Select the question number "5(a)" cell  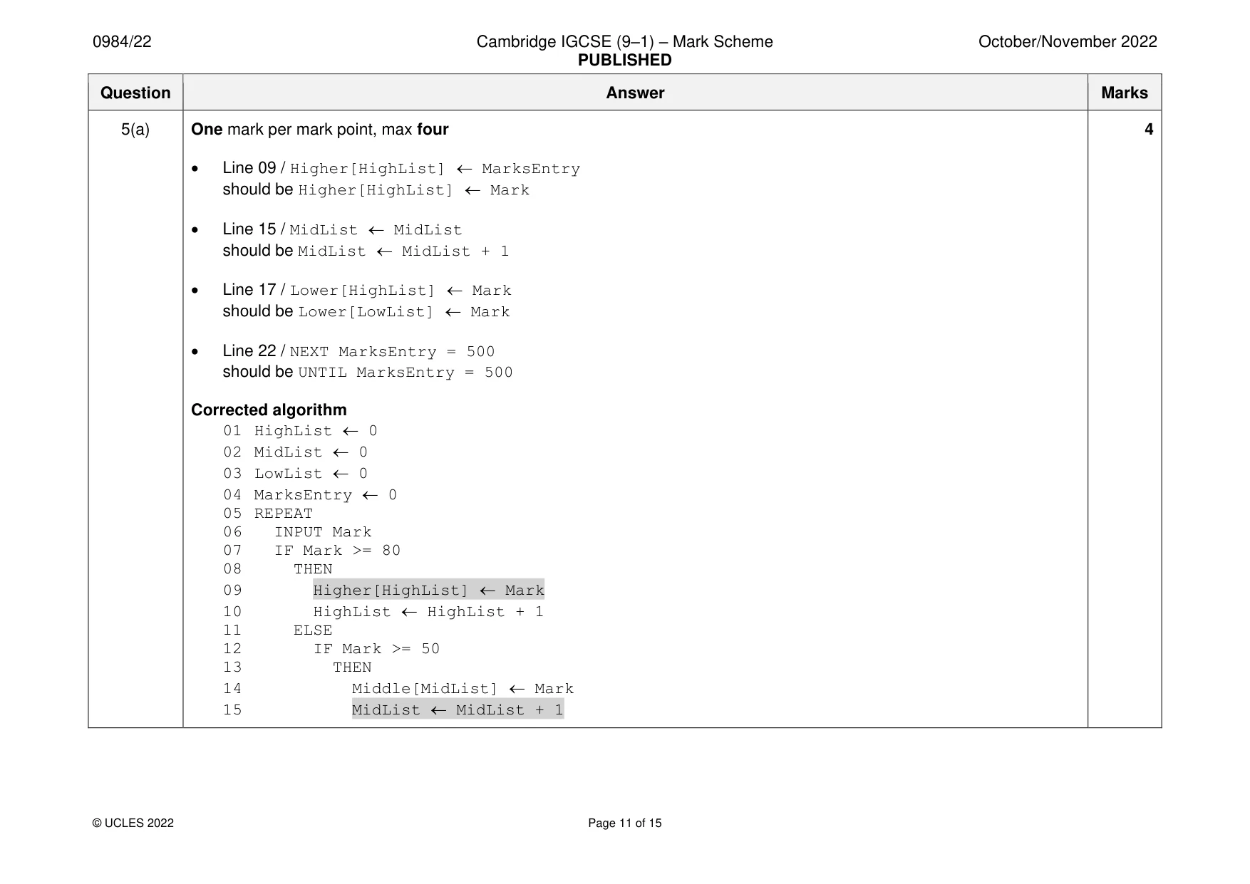(x=135, y=130)
